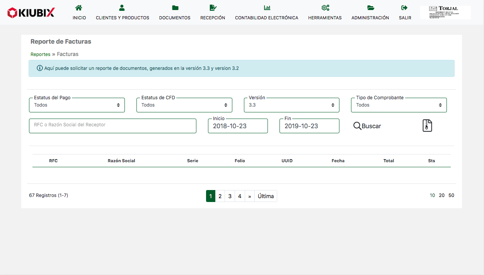484x275 pixels.
Task: Open the Tipo de Comprobante dropdown
Action: point(399,105)
